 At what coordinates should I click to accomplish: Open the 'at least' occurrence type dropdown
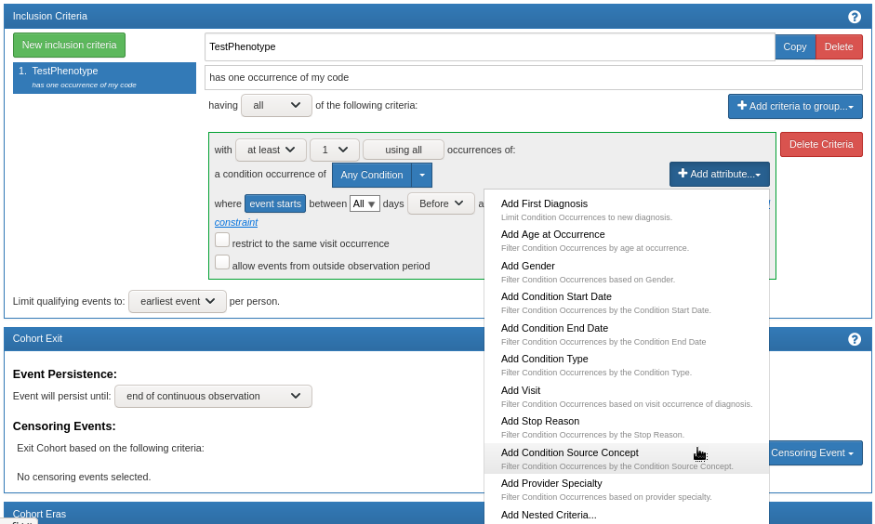271,150
